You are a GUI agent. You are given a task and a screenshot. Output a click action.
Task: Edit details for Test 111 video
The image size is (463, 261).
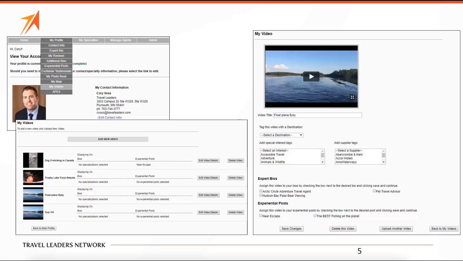pos(208,212)
